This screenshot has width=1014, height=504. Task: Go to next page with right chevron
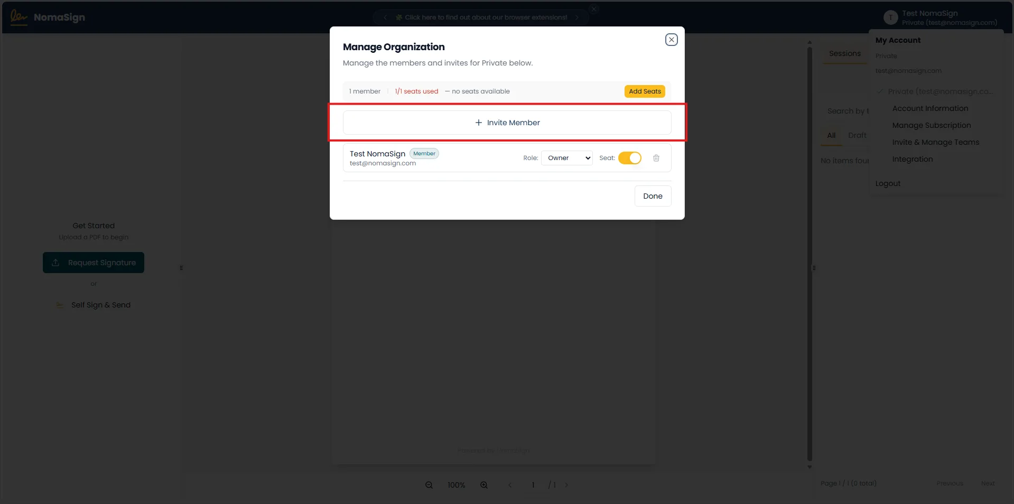coord(566,485)
